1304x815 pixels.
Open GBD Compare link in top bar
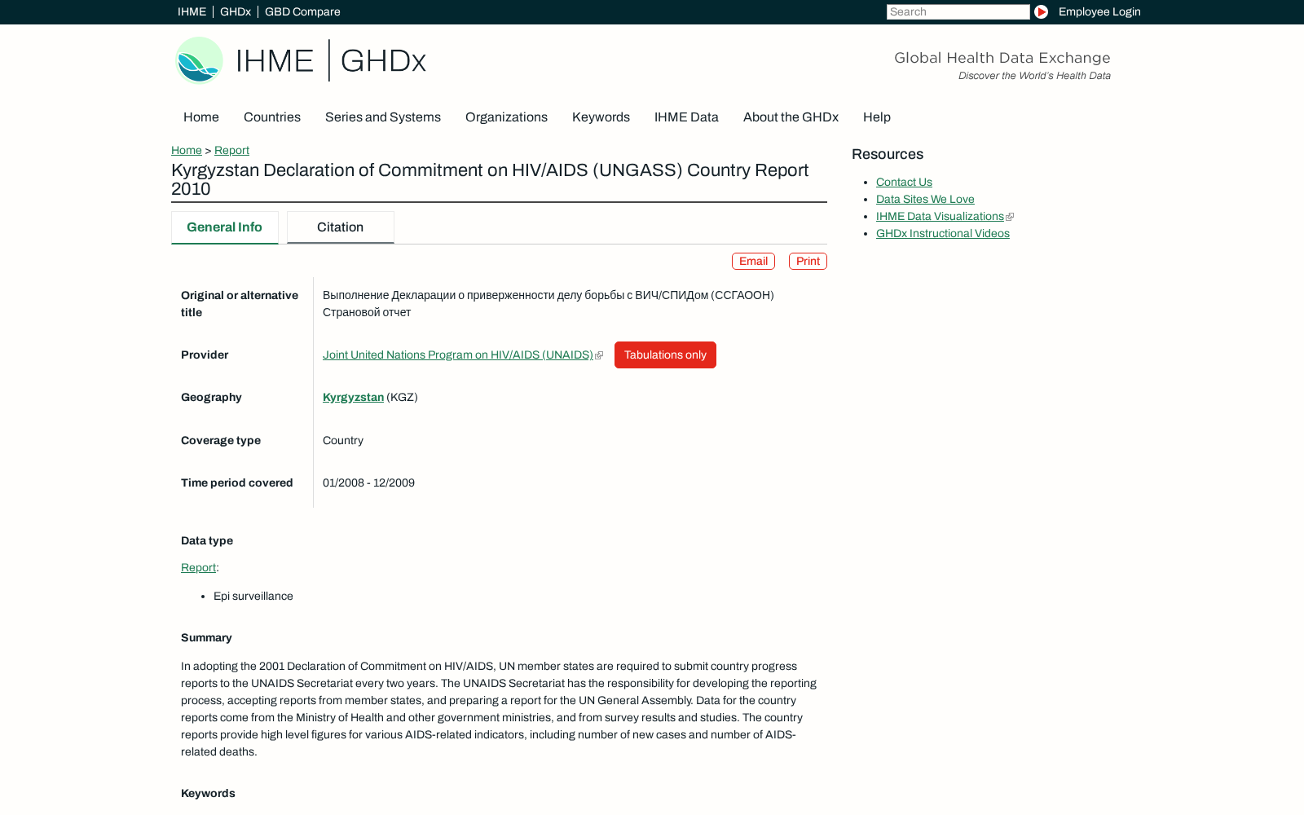coord(302,12)
